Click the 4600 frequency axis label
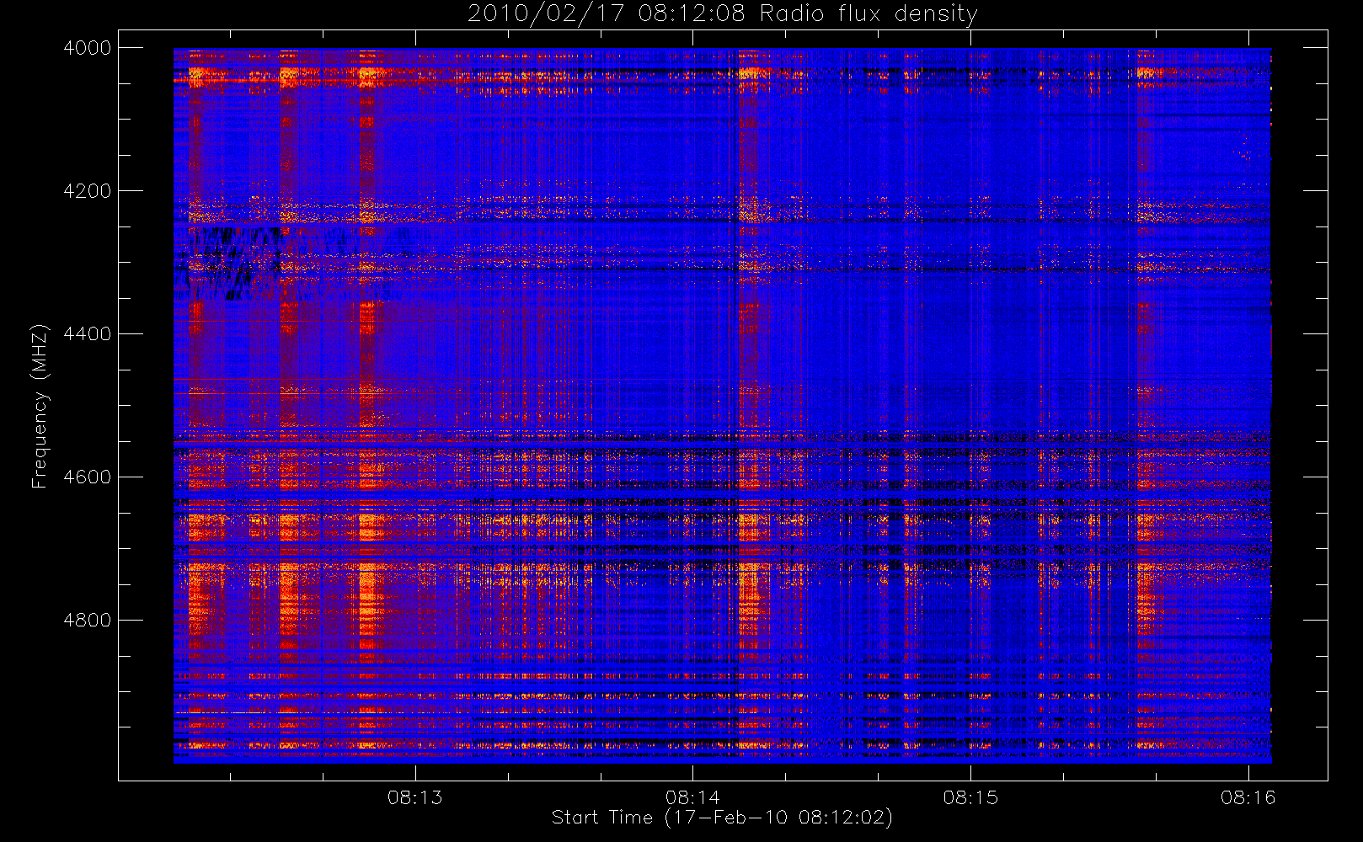 point(88,477)
